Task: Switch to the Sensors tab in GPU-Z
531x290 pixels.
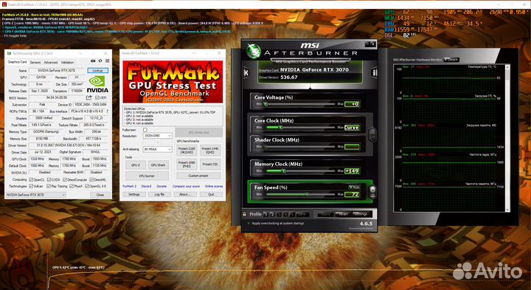Action: click(35, 62)
